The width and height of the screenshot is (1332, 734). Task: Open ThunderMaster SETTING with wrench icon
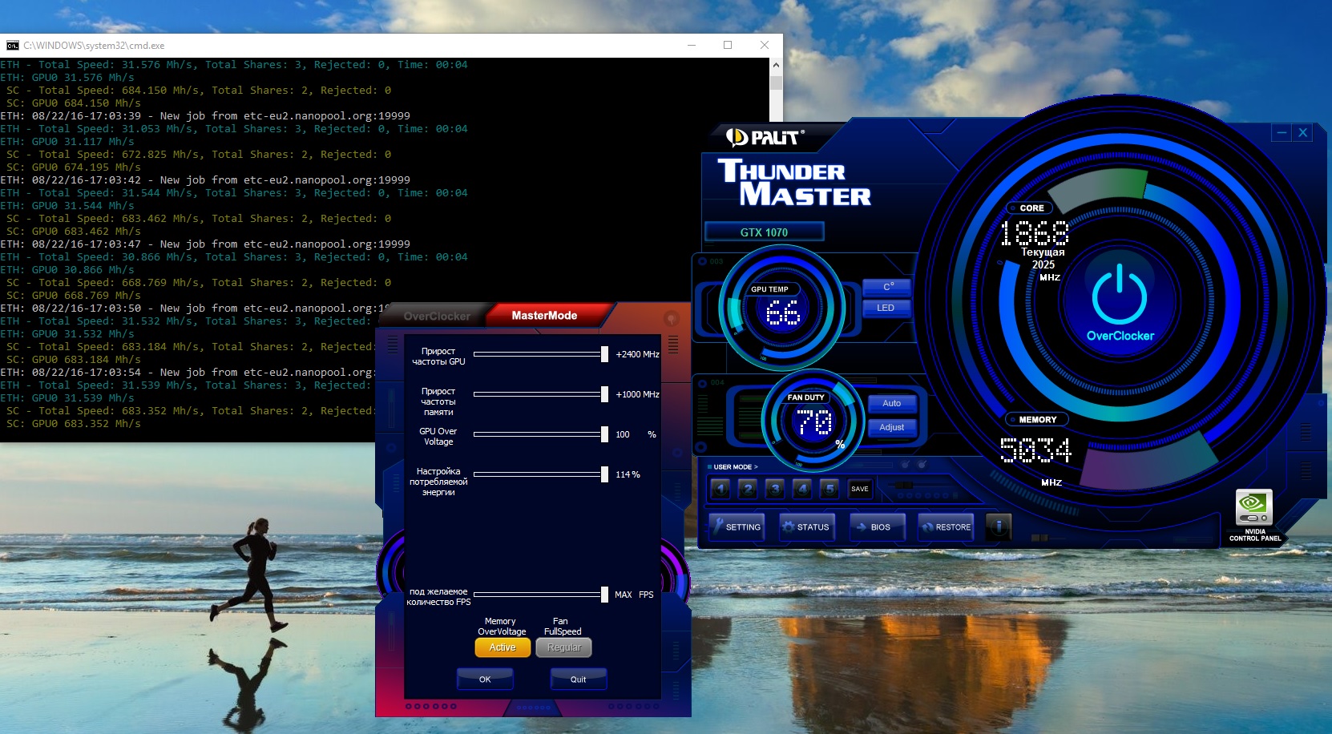click(x=737, y=526)
